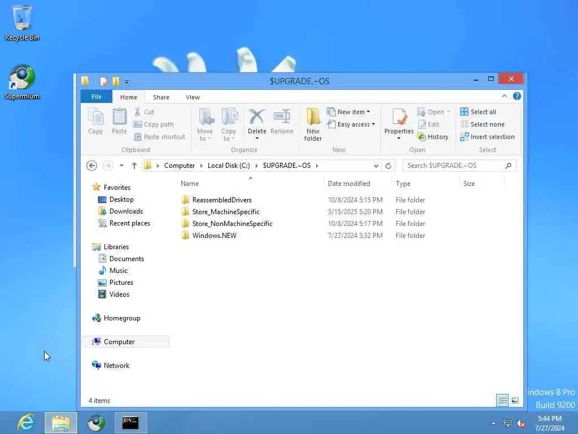Viewport: 578px width, 434px height.
Task: Open Recent places in navigation pane
Action: pos(124,223)
